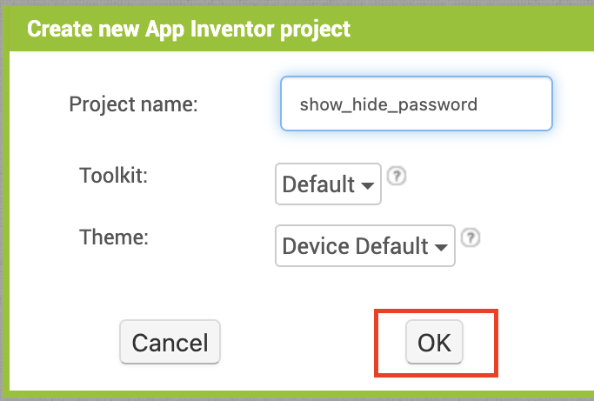Viewport: 594px width, 401px height.
Task: Expand the Toolkit Default dropdown
Action: [328, 184]
